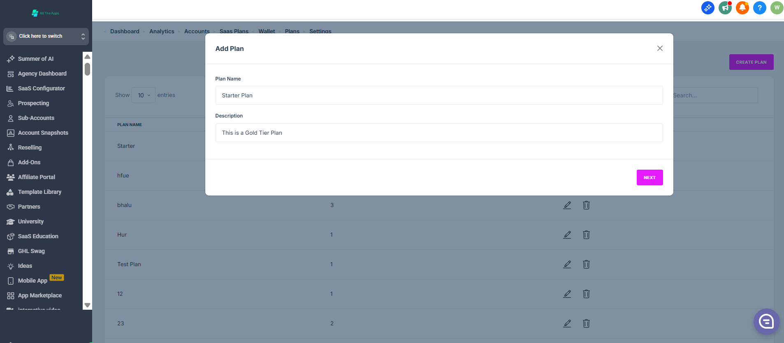Delete the Test Plan row
Screen dimensions: 784x343
coord(586,264)
